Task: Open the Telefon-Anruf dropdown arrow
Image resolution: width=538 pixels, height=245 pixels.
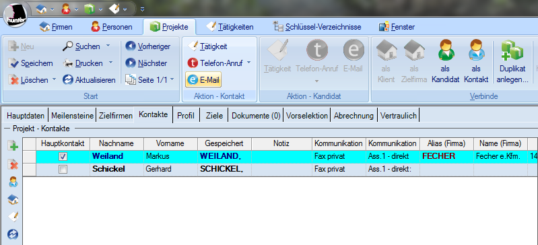Action: 248,63
